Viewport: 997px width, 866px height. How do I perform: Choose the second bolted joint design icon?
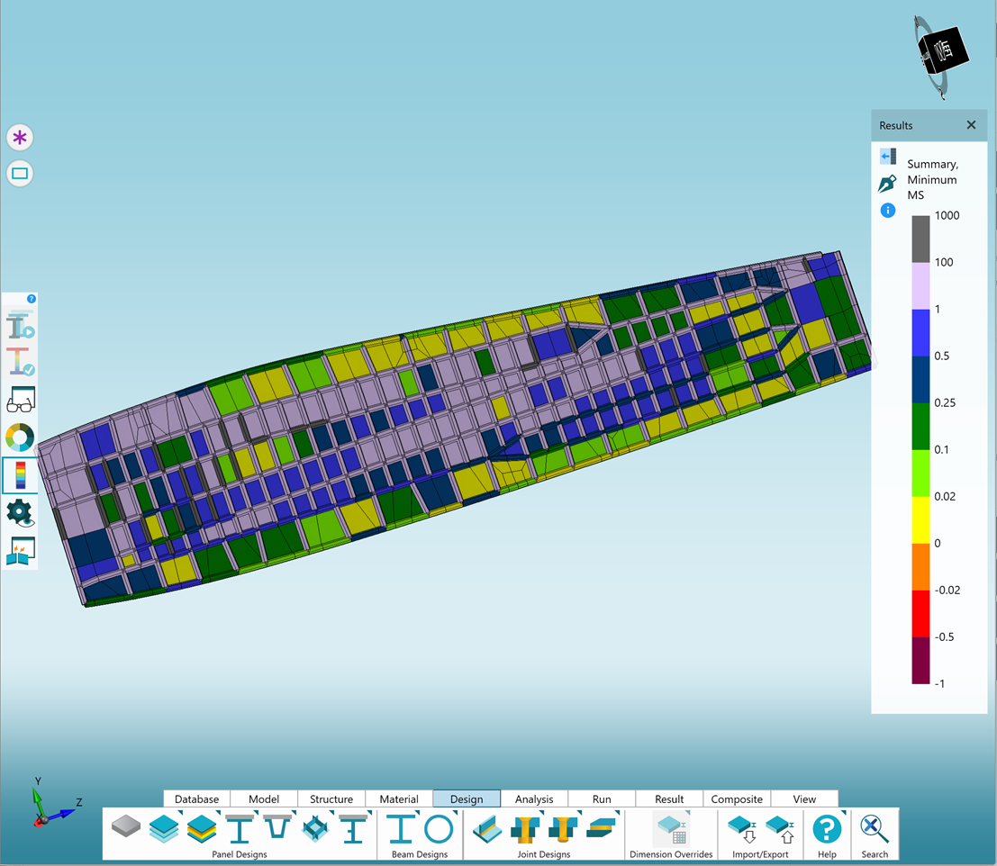click(x=562, y=828)
